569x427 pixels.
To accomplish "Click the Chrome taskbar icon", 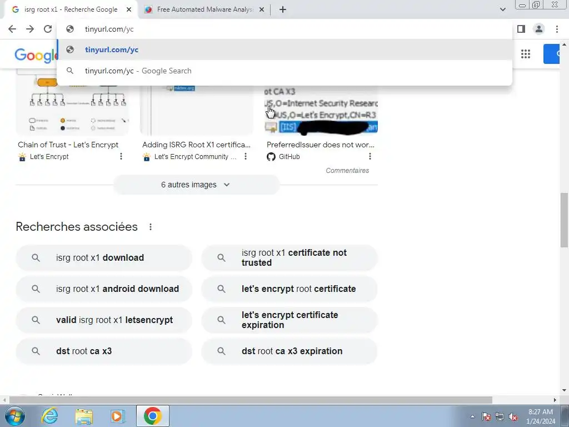I will pyautogui.click(x=152, y=416).
